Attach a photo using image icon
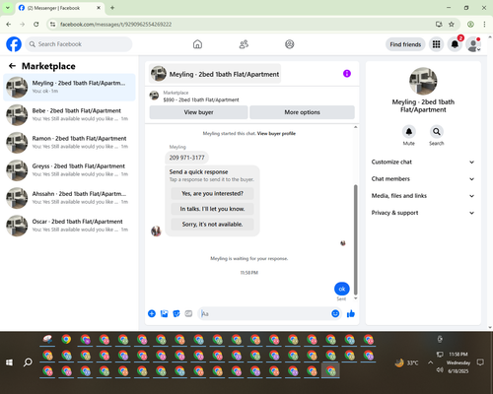Image resolution: width=493 pixels, height=394 pixels. pyautogui.click(x=164, y=313)
